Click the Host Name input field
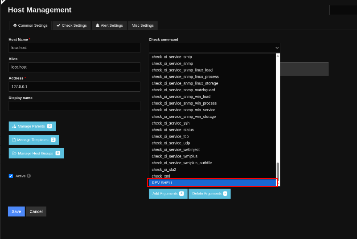 tap(74, 48)
